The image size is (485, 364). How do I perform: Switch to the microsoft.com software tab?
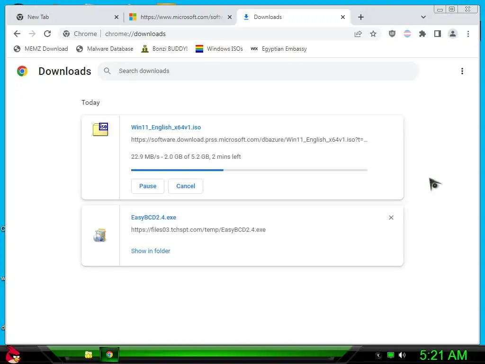(x=180, y=17)
